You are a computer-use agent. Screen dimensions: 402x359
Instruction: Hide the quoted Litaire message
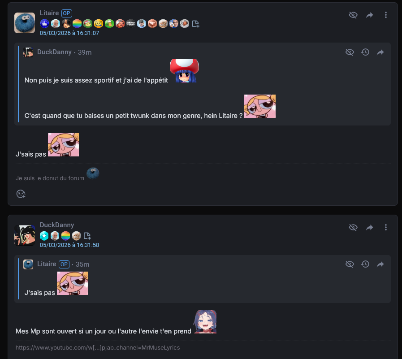click(350, 264)
